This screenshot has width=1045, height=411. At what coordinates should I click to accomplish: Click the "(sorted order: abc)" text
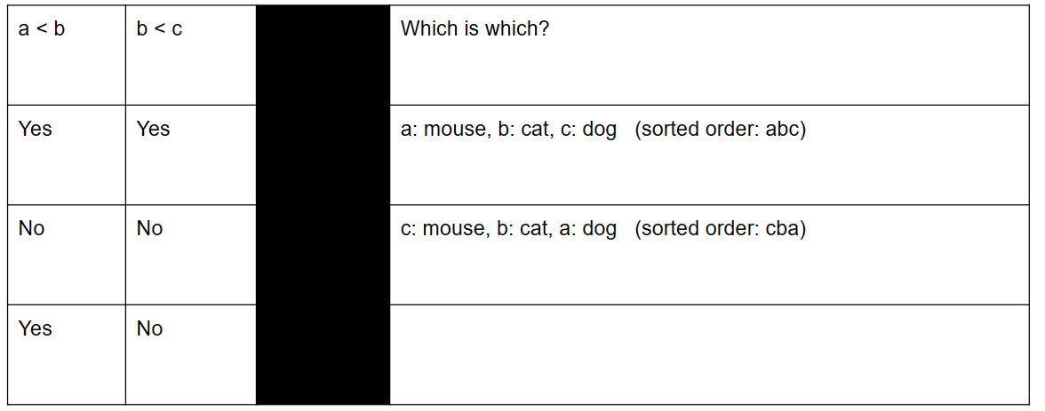720,130
